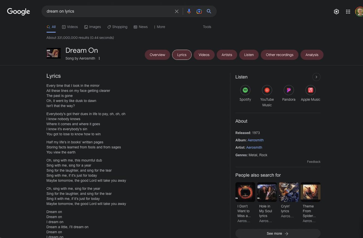This screenshot has height=238, width=363.
Task: Focus the search field containing dream on lyrics
Action: (x=109, y=11)
